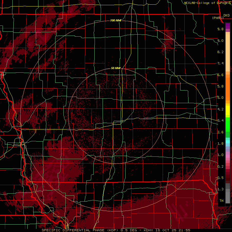Select the 0.2 scale label

coord(220,167)
